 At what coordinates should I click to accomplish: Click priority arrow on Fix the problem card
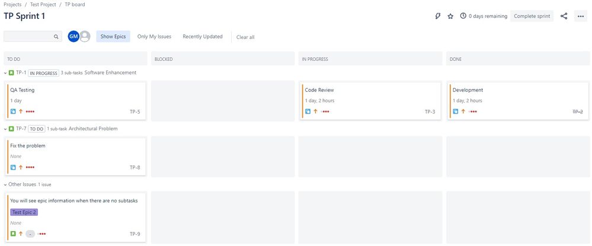click(21, 167)
